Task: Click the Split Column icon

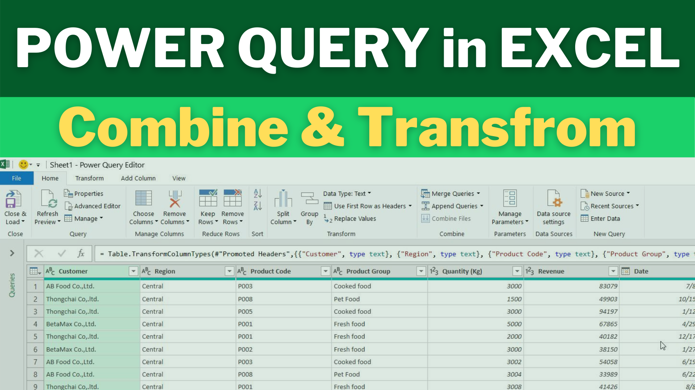Action: point(283,199)
